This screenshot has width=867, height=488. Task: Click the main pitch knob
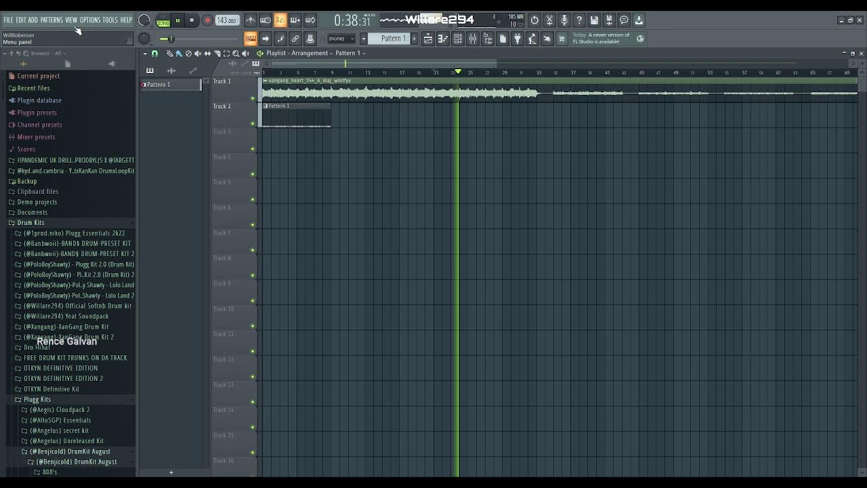click(144, 39)
